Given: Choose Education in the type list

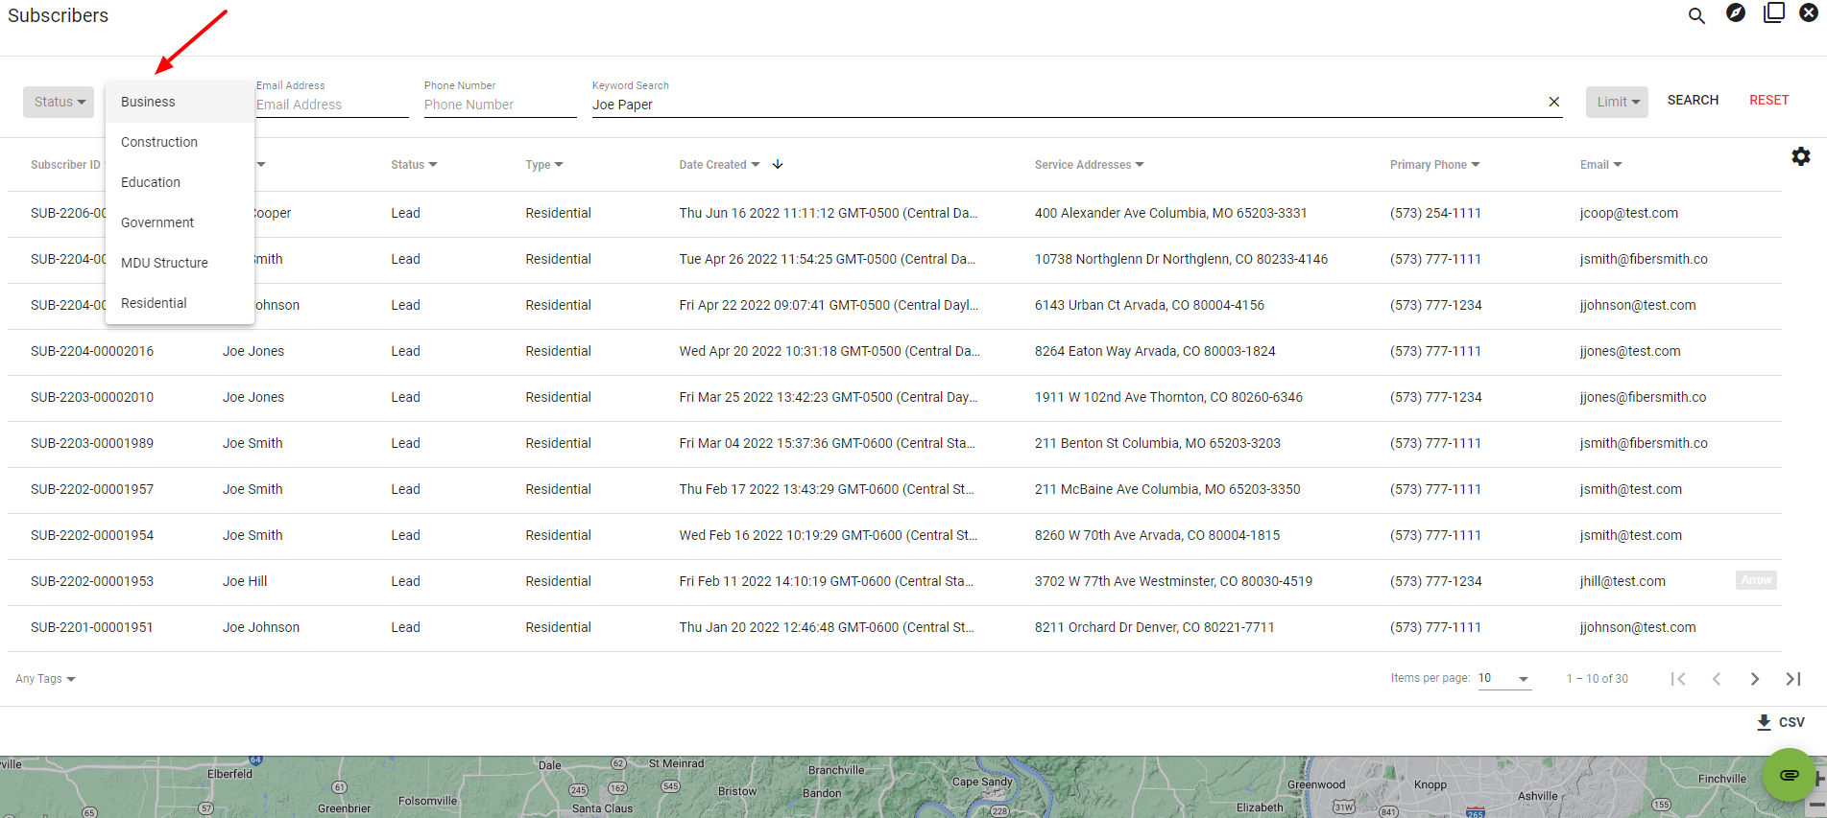Looking at the screenshot, I should pyautogui.click(x=180, y=182).
